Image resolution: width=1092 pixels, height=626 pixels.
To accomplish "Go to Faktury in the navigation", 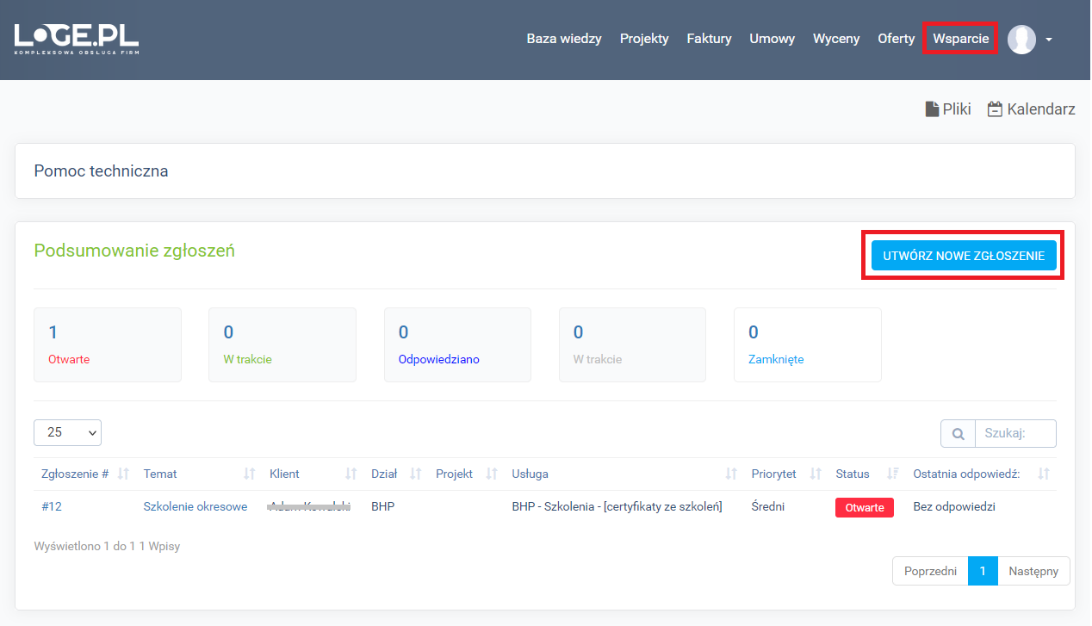I will [x=709, y=39].
